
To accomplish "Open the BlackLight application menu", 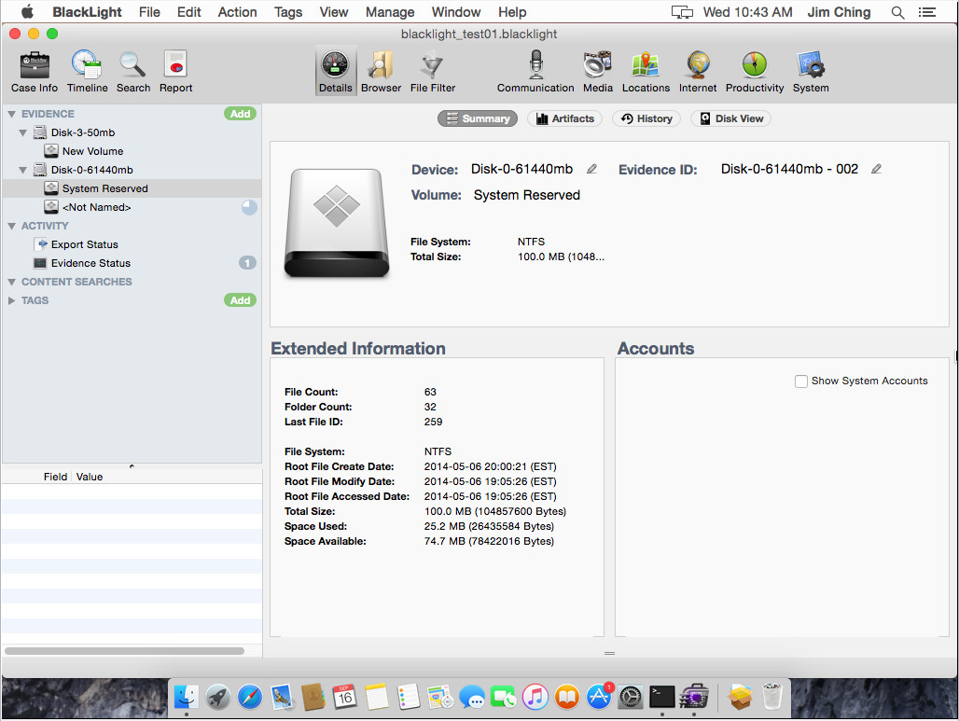I will point(87,12).
